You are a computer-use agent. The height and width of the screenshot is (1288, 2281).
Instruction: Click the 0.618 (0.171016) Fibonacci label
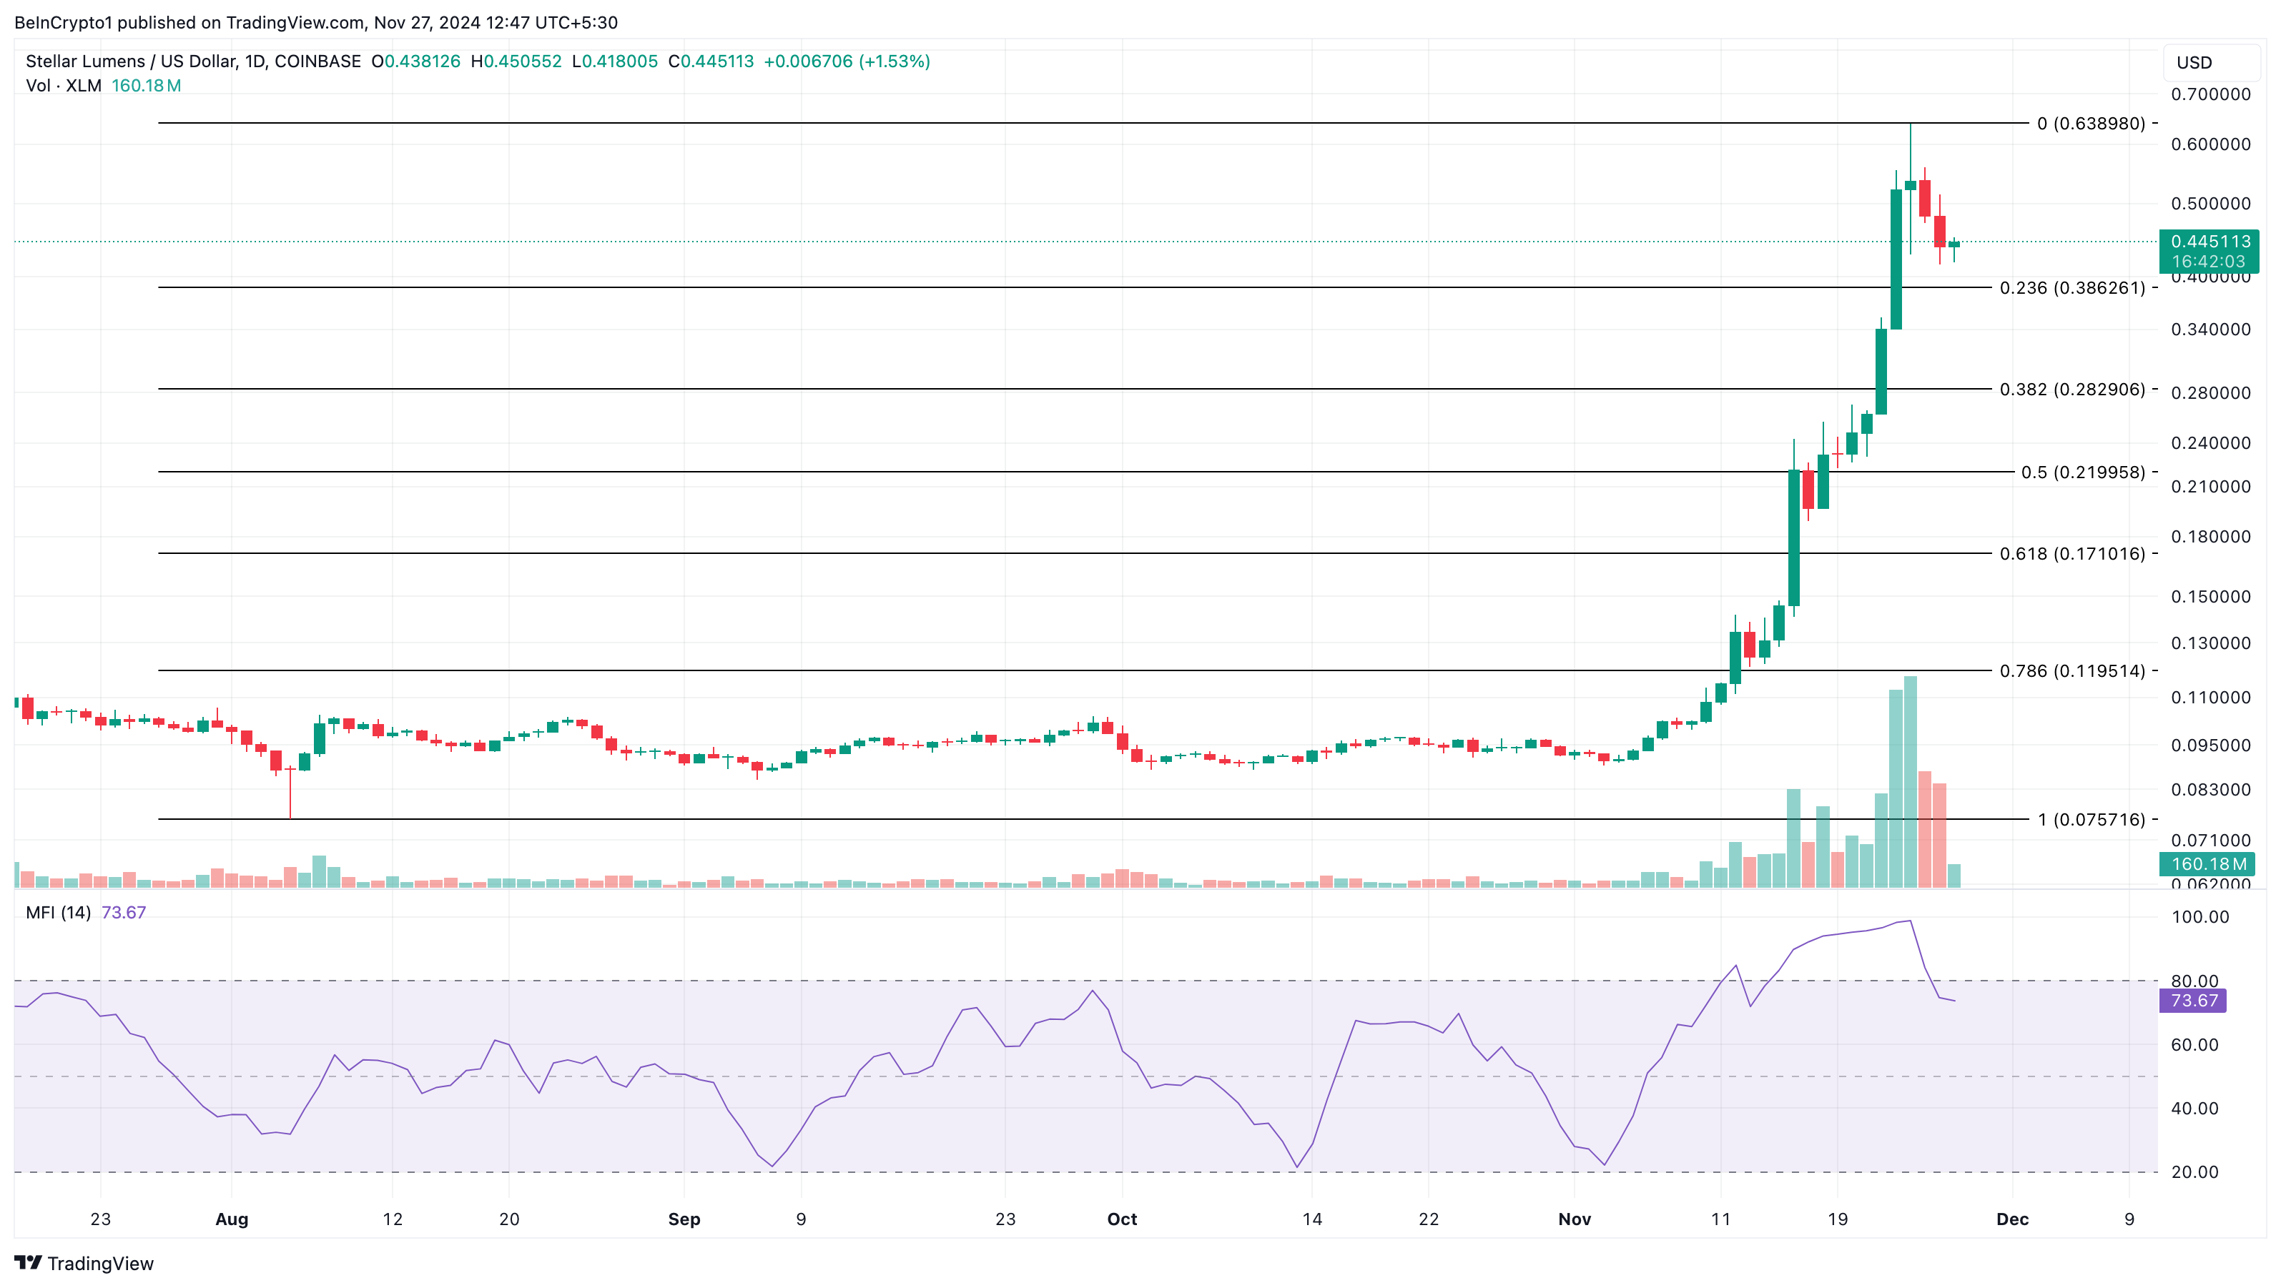coord(2072,554)
